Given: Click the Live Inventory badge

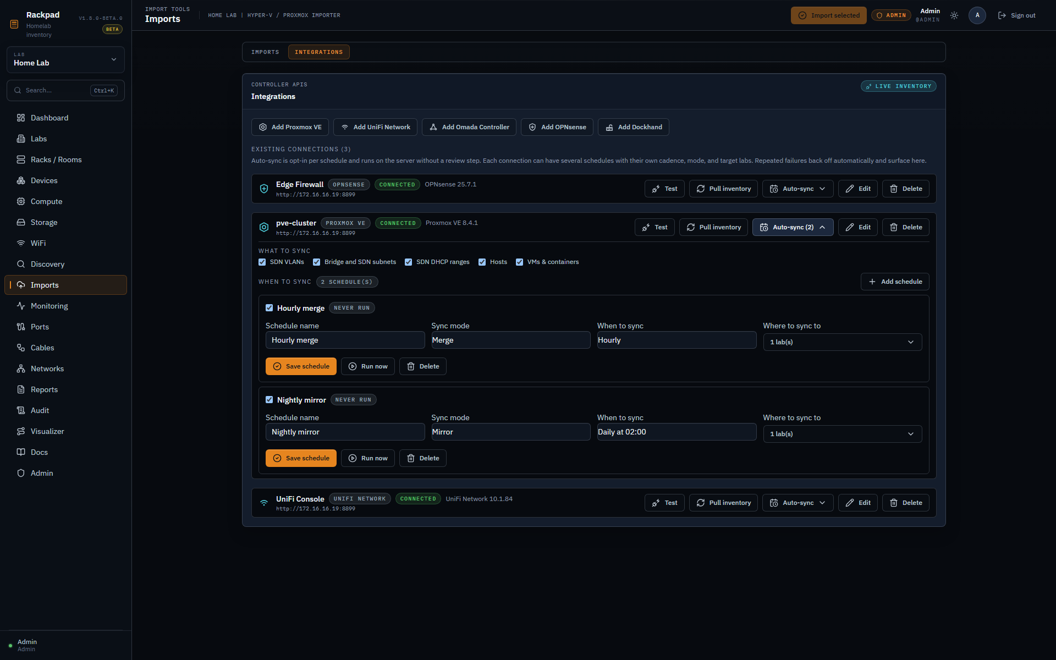Looking at the screenshot, I should pos(898,86).
